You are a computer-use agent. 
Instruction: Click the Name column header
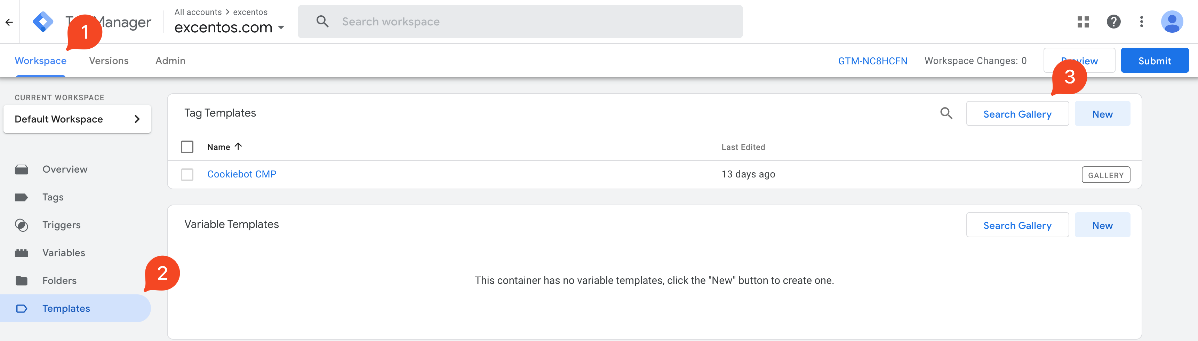coord(218,147)
